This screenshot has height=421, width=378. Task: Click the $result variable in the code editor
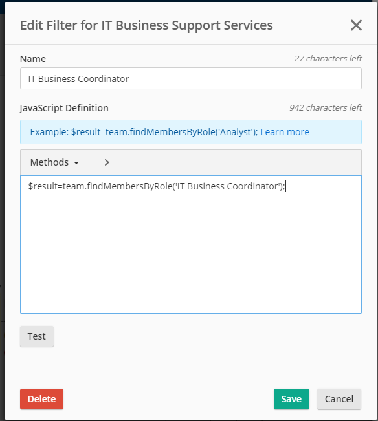[43, 186]
